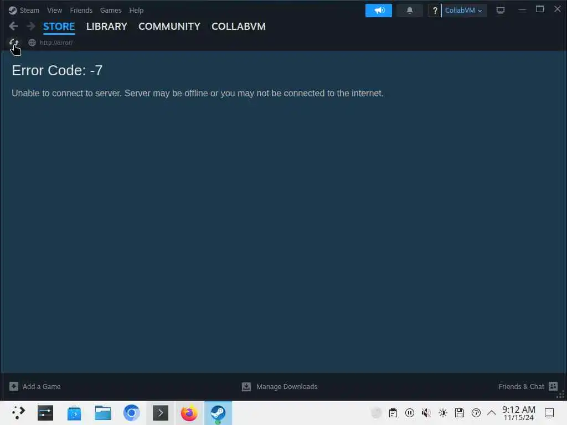
Task: Open the blue megaphone announcements button
Action: pos(379,11)
